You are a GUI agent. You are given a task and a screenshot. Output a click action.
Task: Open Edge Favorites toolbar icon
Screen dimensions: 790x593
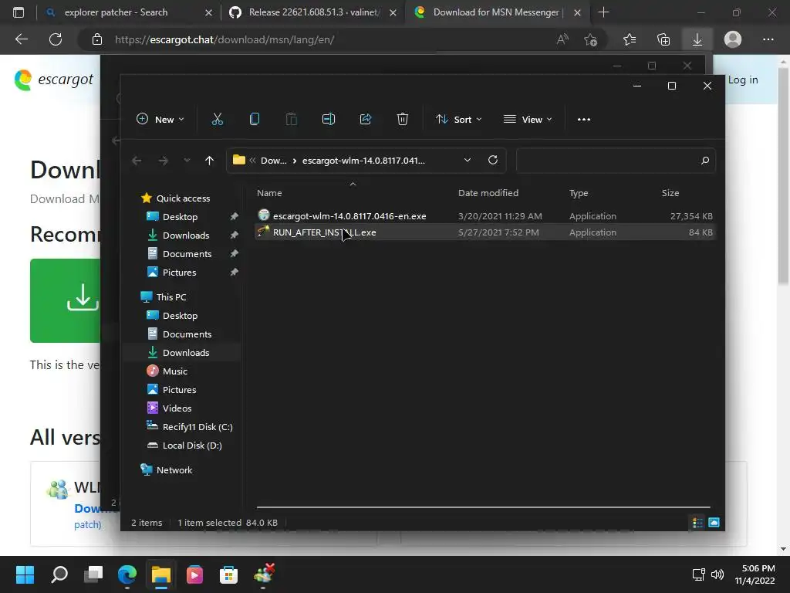click(630, 39)
